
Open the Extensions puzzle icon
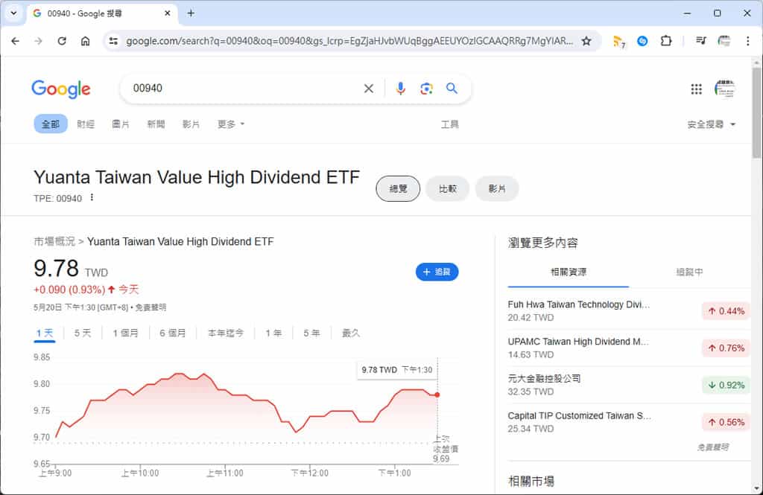pyautogui.click(x=666, y=42)
